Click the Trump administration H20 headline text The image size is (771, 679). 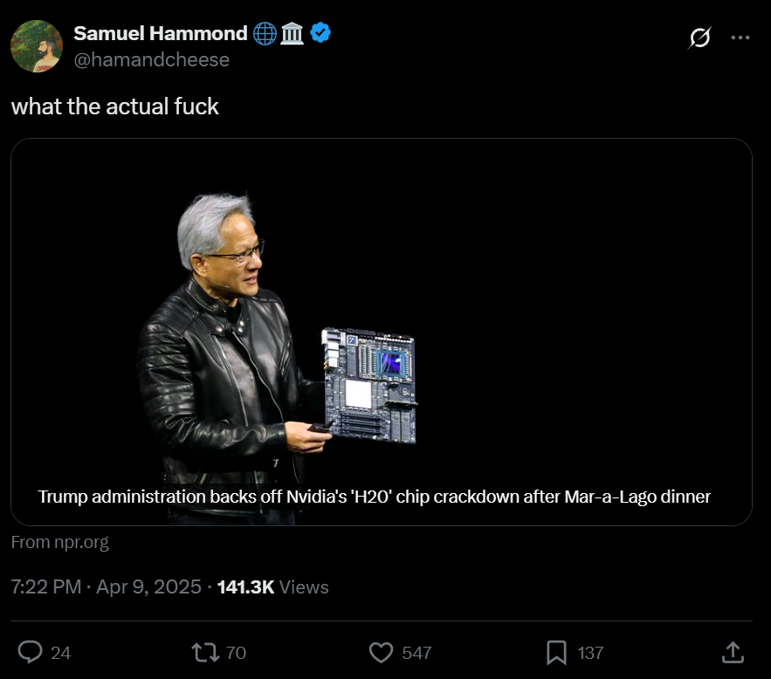tap(375, 497)
